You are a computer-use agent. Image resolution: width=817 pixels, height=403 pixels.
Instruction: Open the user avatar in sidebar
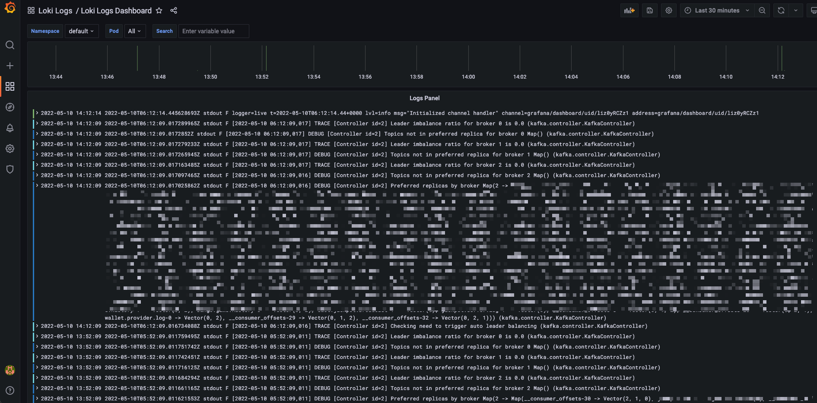click(x=10, y=370)
